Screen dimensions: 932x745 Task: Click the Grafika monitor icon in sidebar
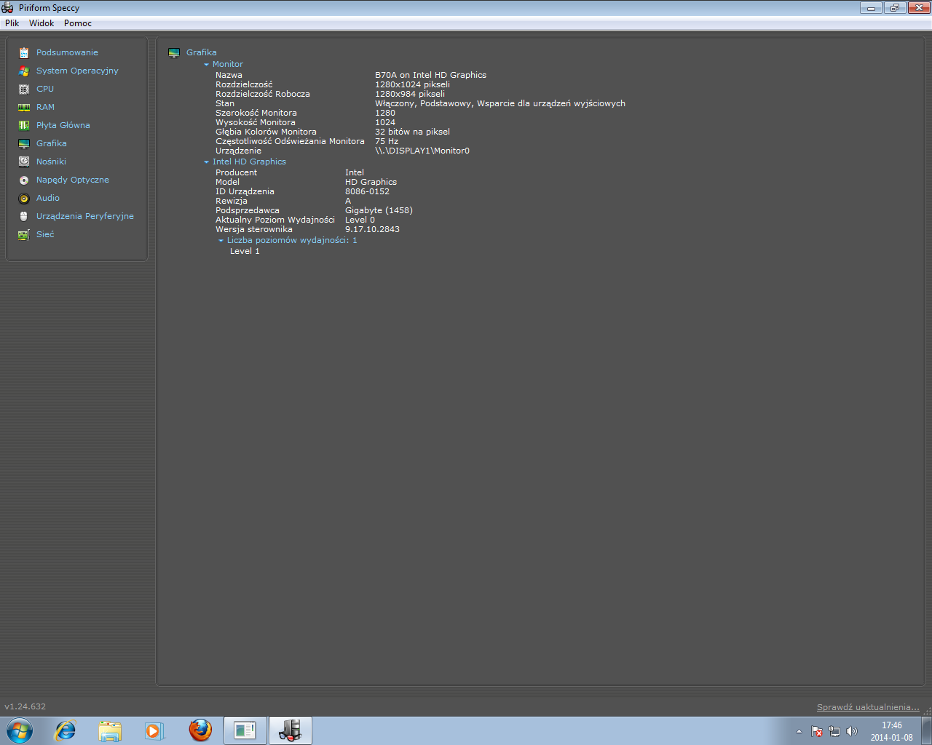24,143
